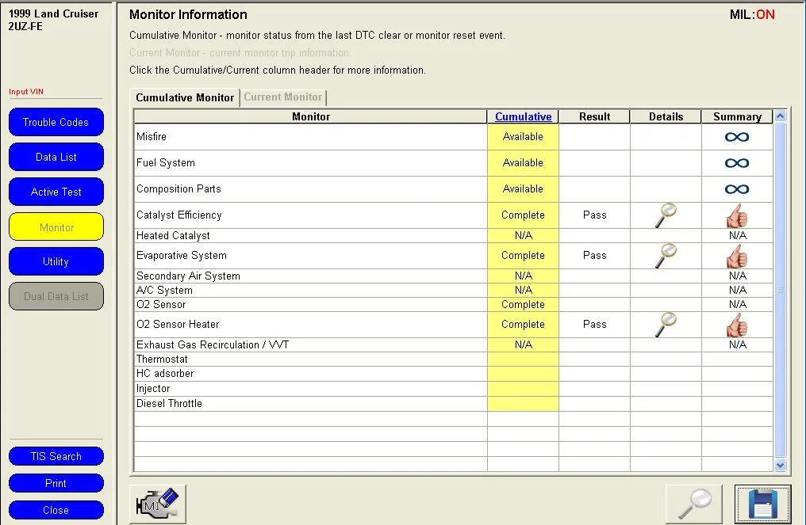The width and height of the screenshot is (806, 525).
Task: Switch to the Cumulative Monitor tab
Action: [185, 97]
